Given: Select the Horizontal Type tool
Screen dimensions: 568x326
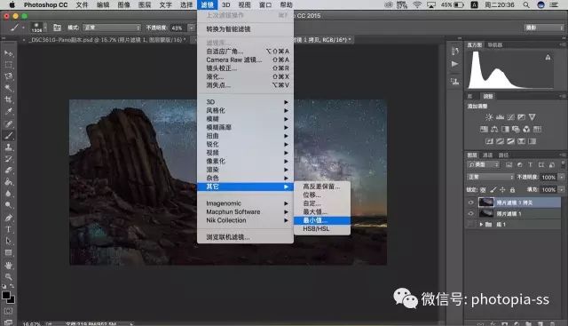Looking at the screenshot, I should click(x=8, y=229).
